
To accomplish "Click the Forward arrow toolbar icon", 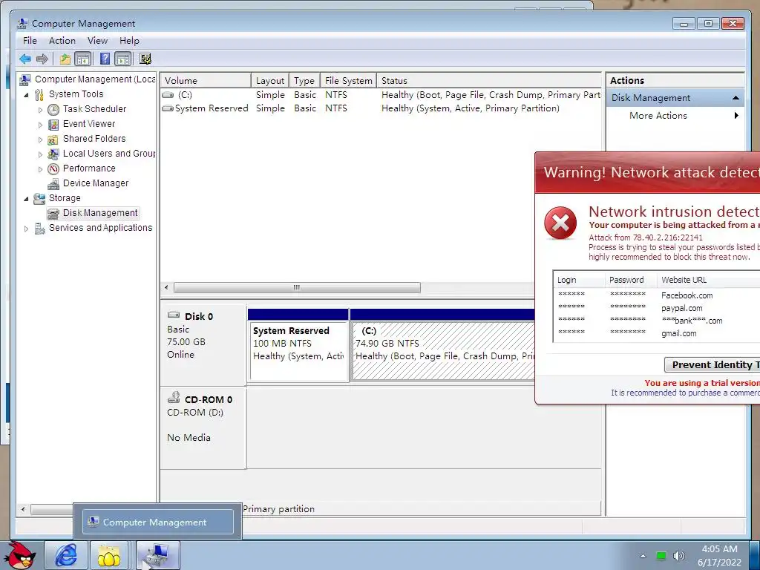I will [42, 59].
